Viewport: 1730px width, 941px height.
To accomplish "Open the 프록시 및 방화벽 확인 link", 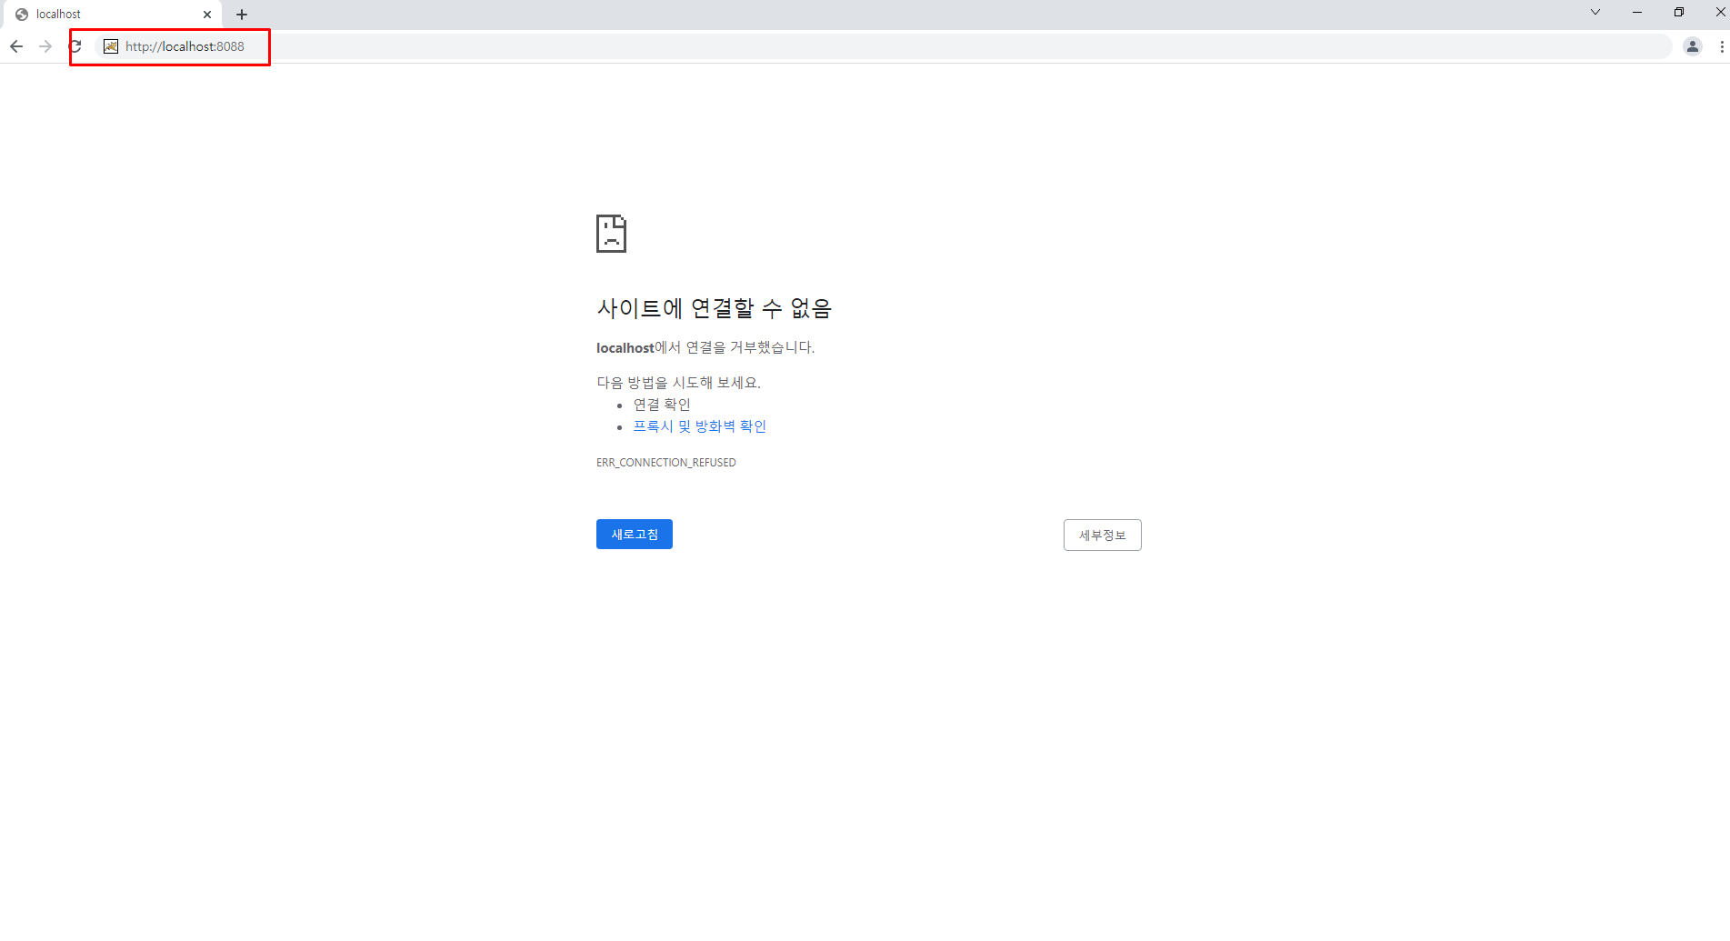I will 700,426.
